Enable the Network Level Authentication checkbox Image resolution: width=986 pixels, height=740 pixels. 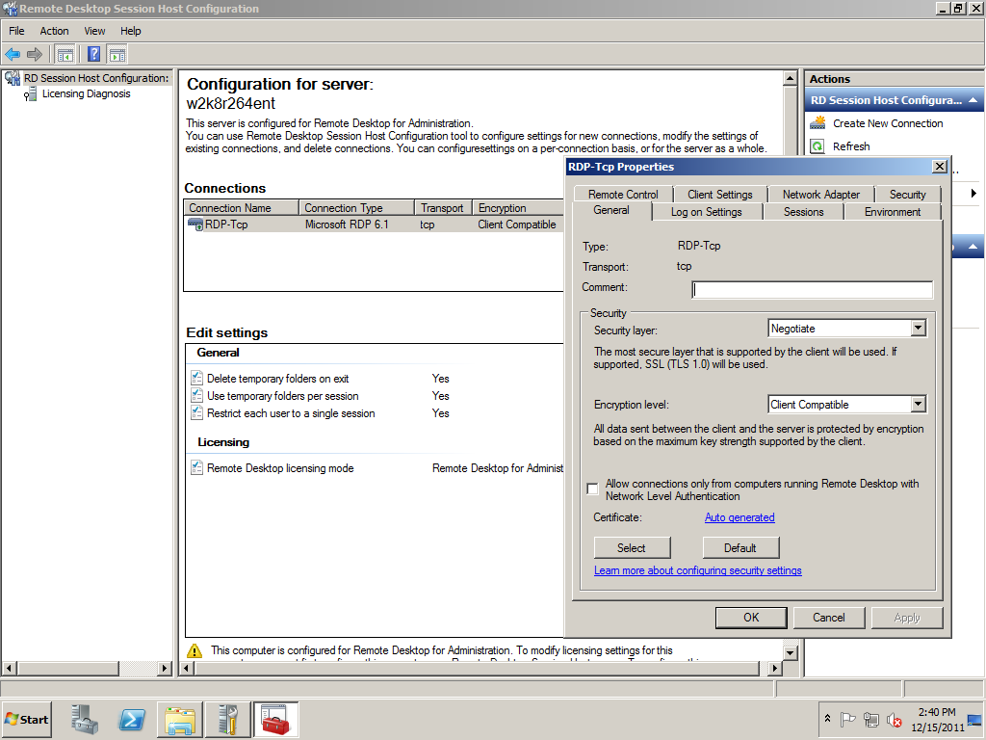(592, 489)
